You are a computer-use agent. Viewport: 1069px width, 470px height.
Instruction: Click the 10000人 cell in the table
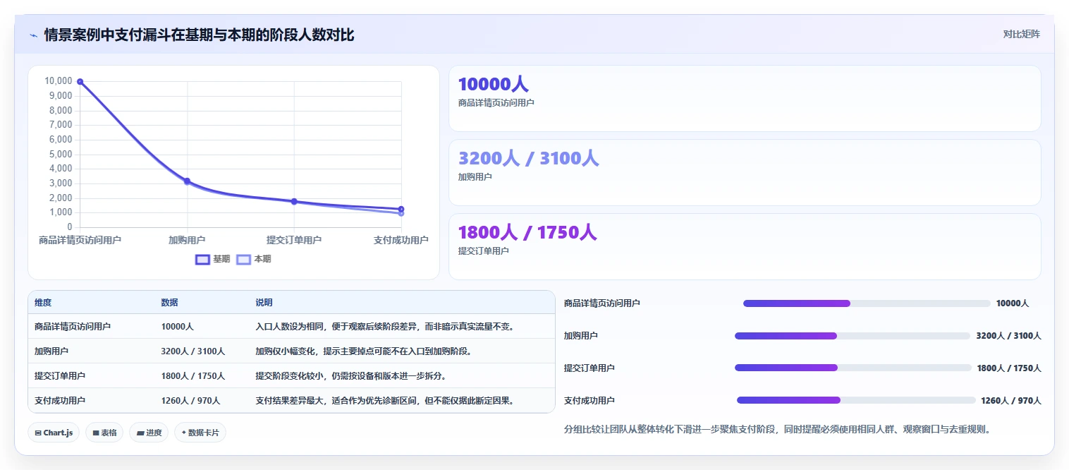pos(177,327)
